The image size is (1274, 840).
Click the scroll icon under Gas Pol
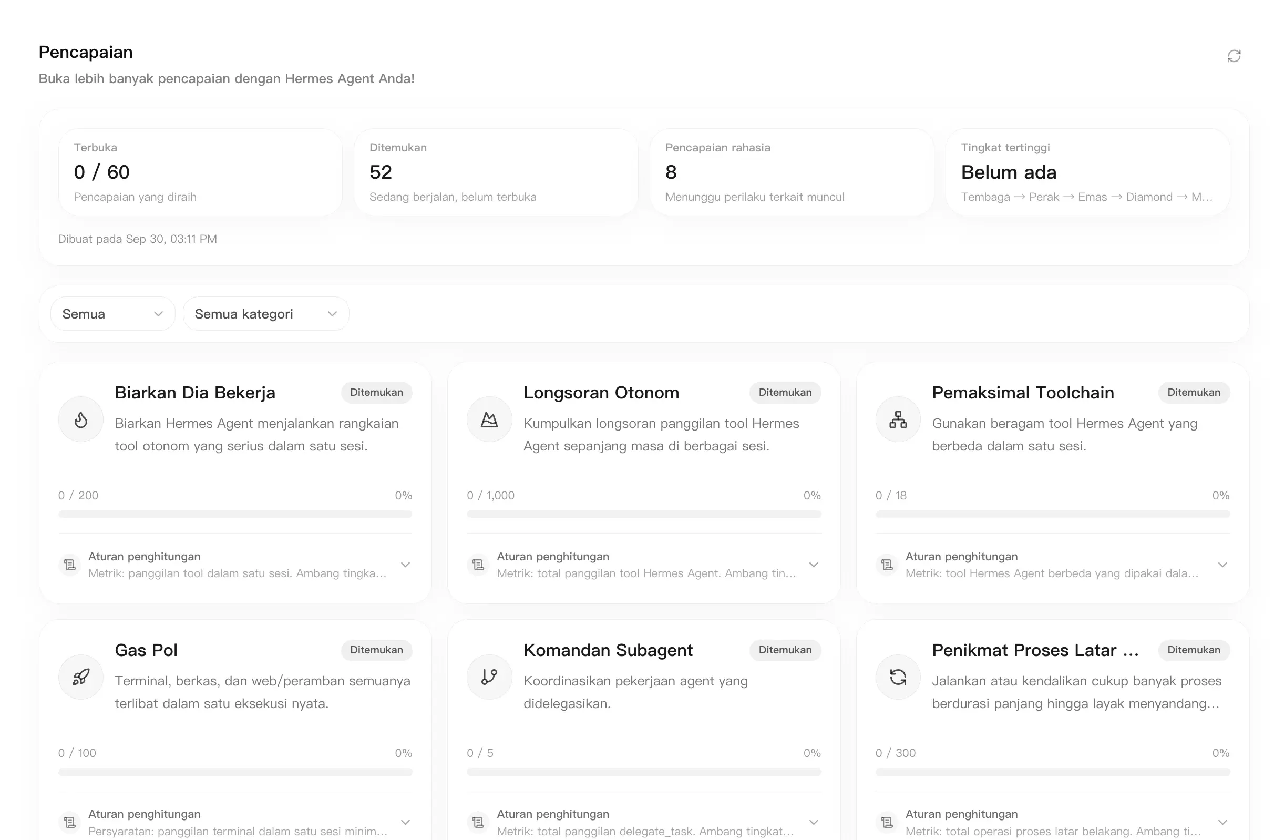point(69,822)
